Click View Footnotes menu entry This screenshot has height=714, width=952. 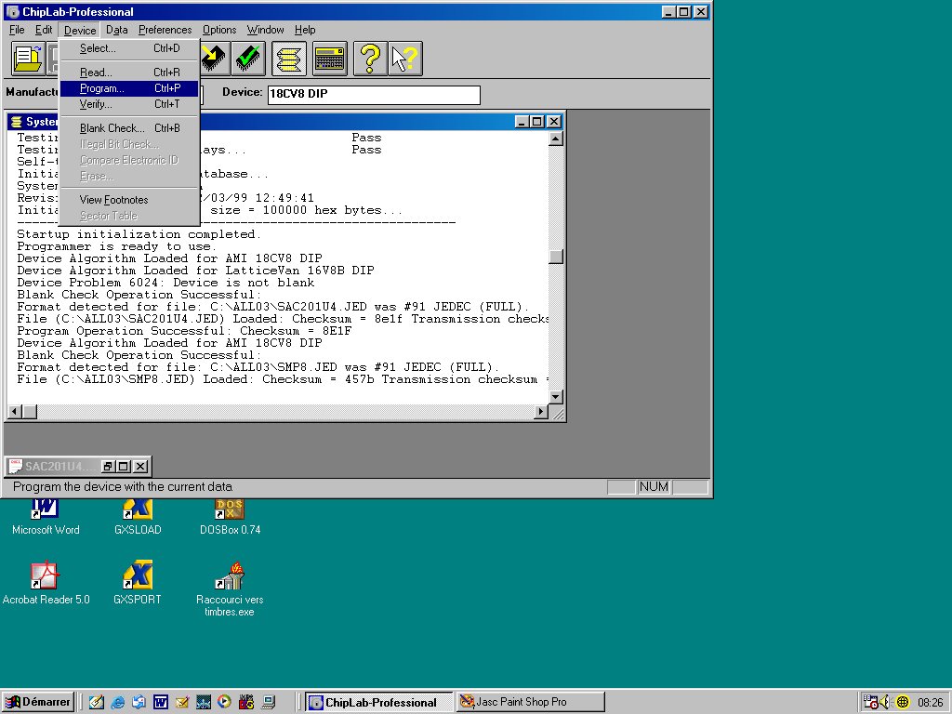click(113, 200)
